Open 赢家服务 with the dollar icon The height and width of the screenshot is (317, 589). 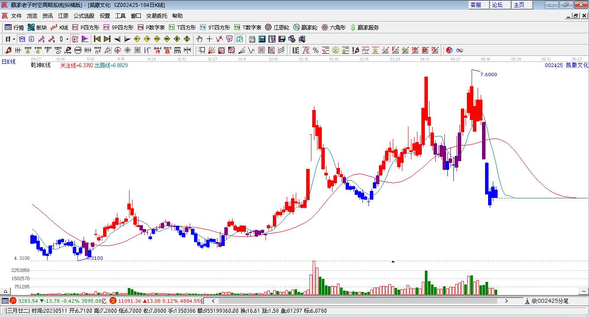tap(364, 27)
